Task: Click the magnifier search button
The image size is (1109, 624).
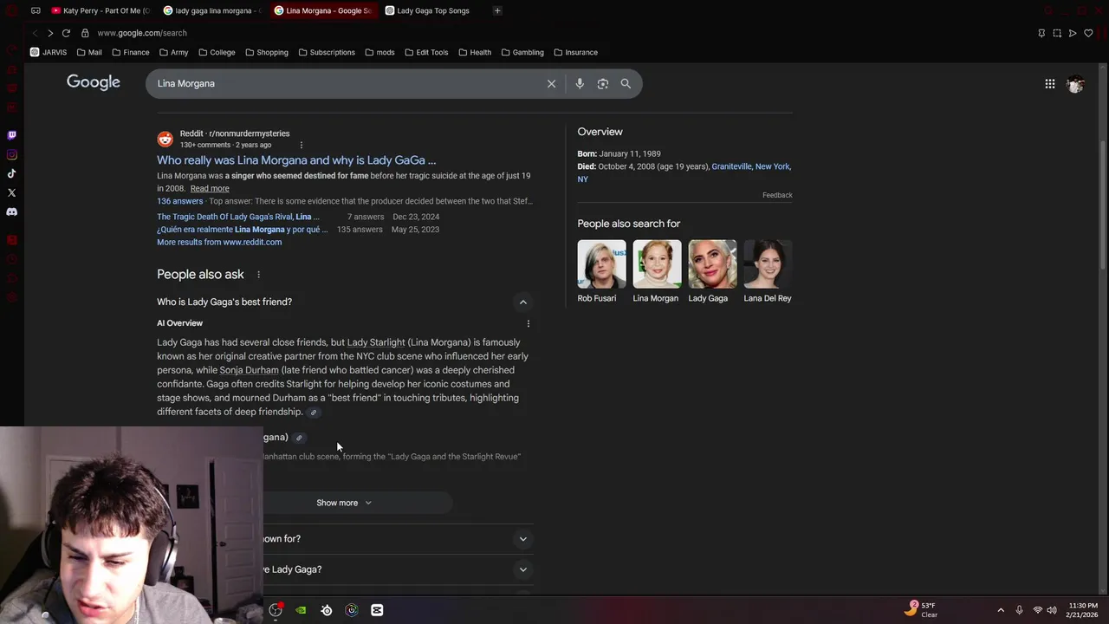Action: click(x=626, y=83)
